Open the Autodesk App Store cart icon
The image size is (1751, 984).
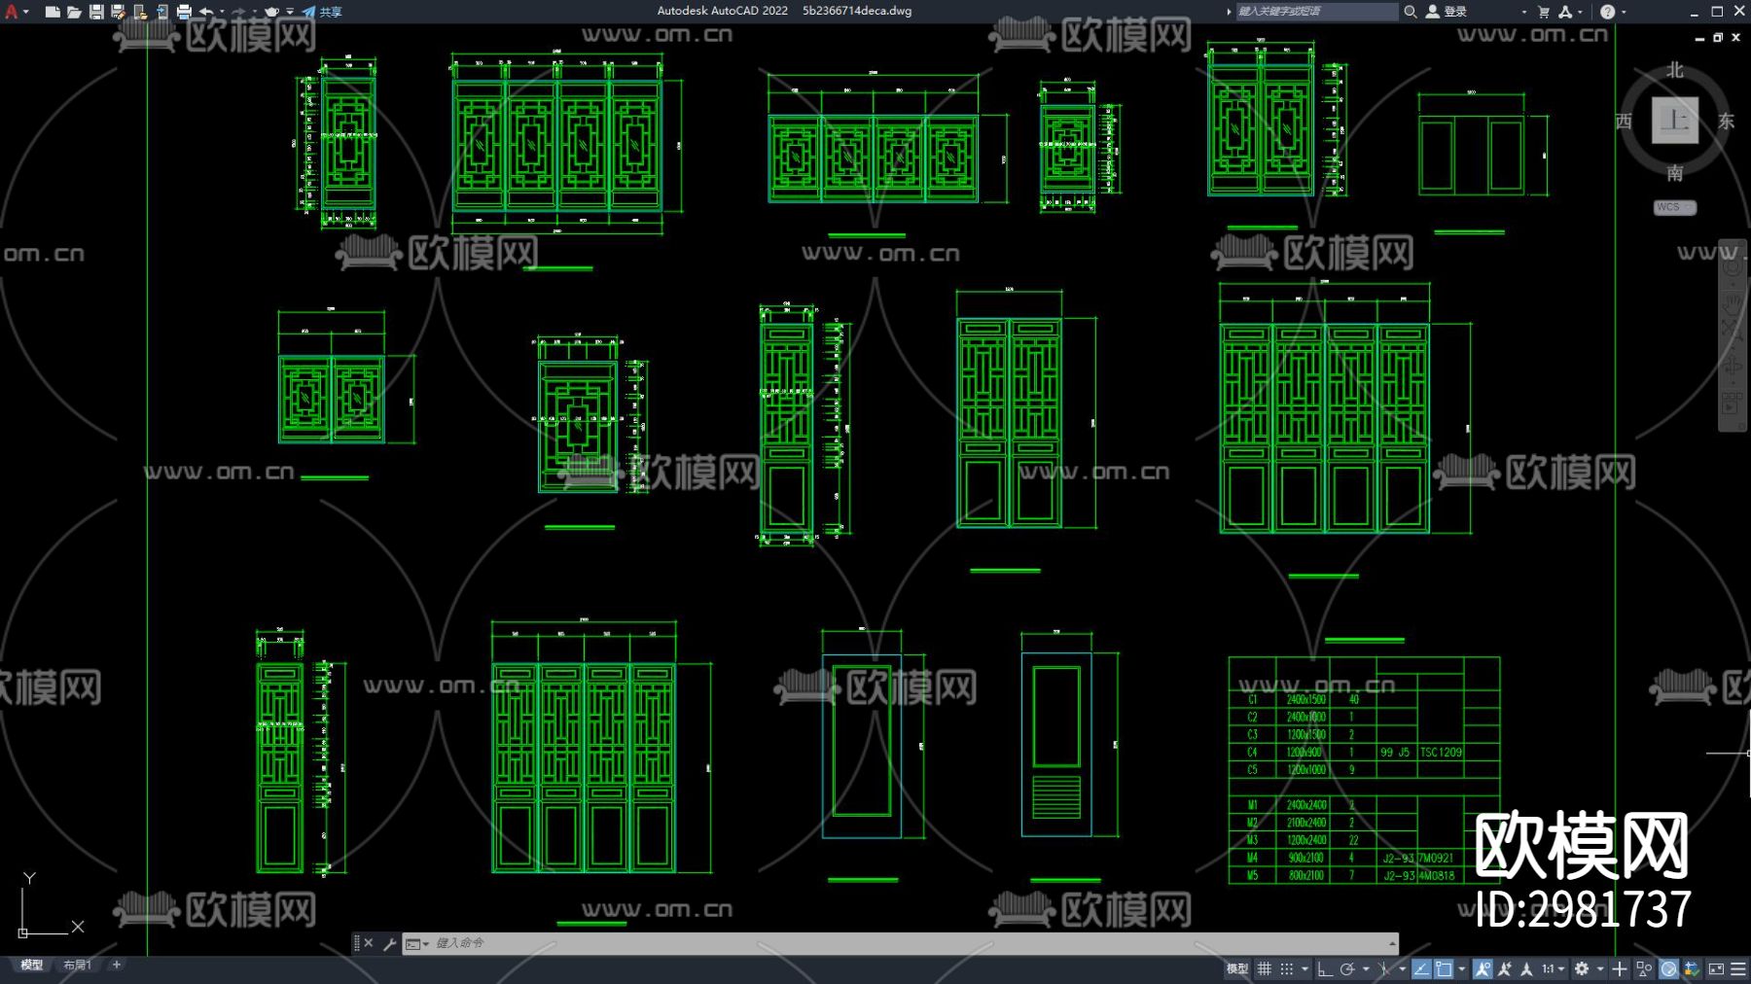click(x=1544, y=12)
